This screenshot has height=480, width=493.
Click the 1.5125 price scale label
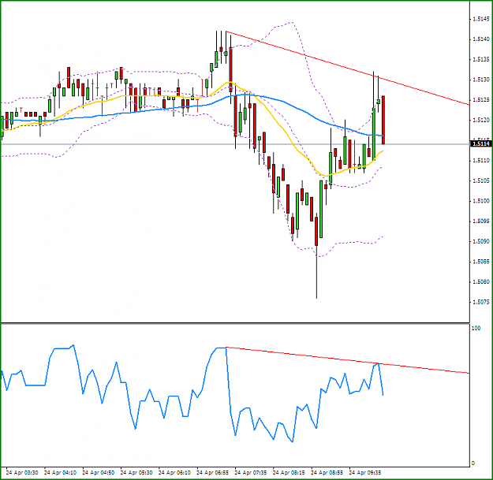(481, 100)
